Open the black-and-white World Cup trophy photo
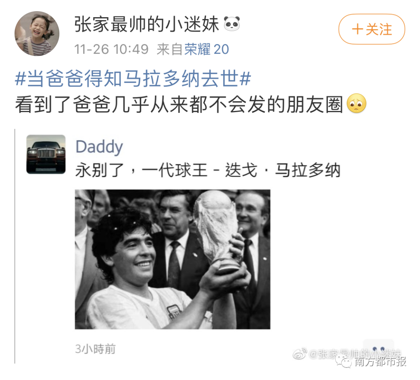Image resolution: width=420 pixels, height=380 pixels. (x=173, y=259)
